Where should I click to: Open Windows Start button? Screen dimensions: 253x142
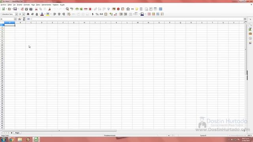point(4,139)
